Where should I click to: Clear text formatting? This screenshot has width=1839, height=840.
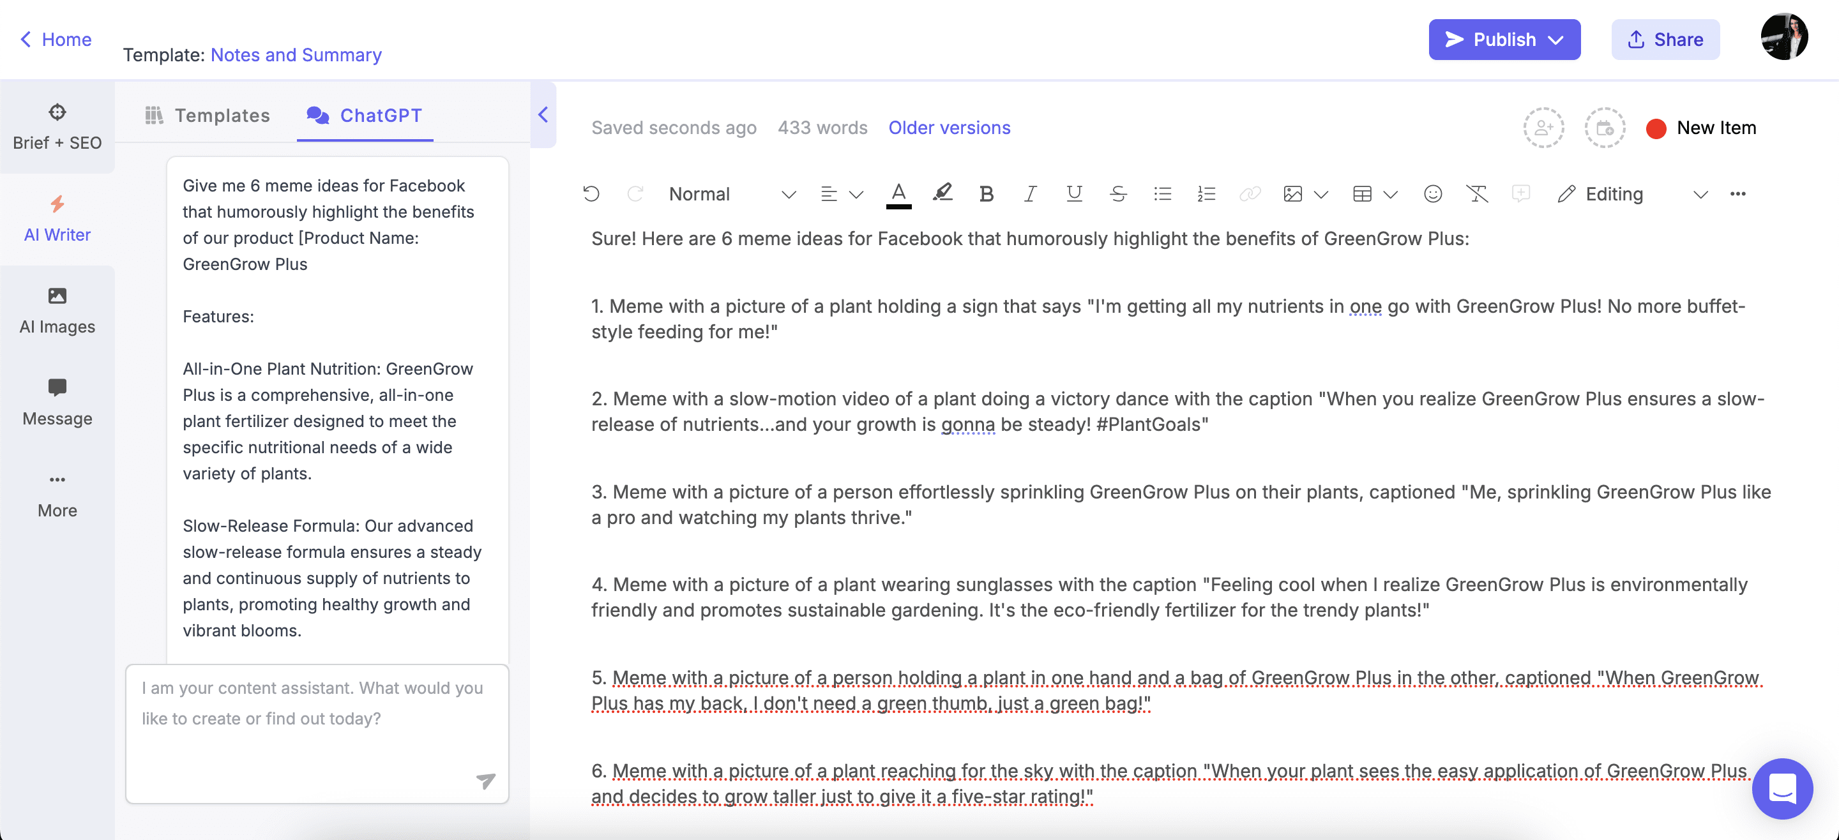[x=1477, y=194]
